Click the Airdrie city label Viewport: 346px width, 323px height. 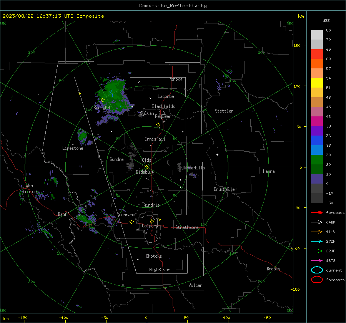[151, 205]
